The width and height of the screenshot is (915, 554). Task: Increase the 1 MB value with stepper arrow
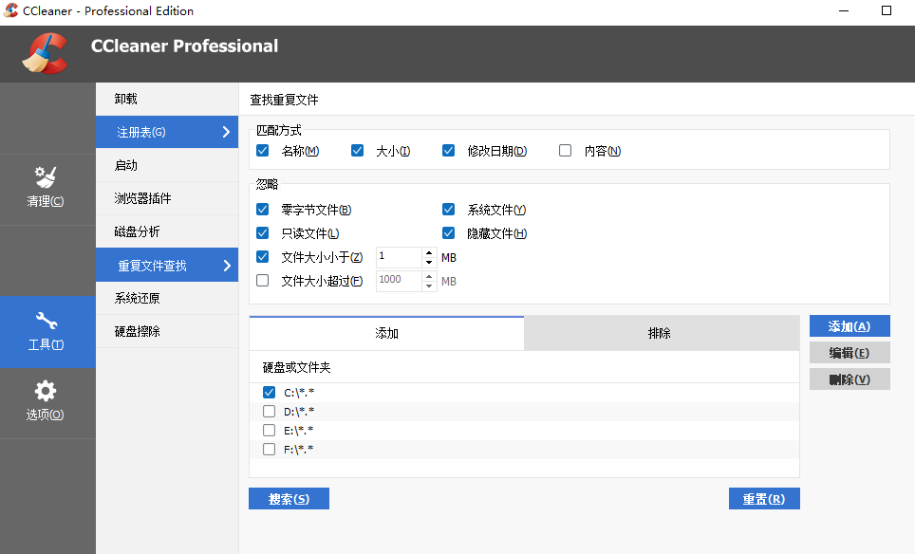(427, 252)
